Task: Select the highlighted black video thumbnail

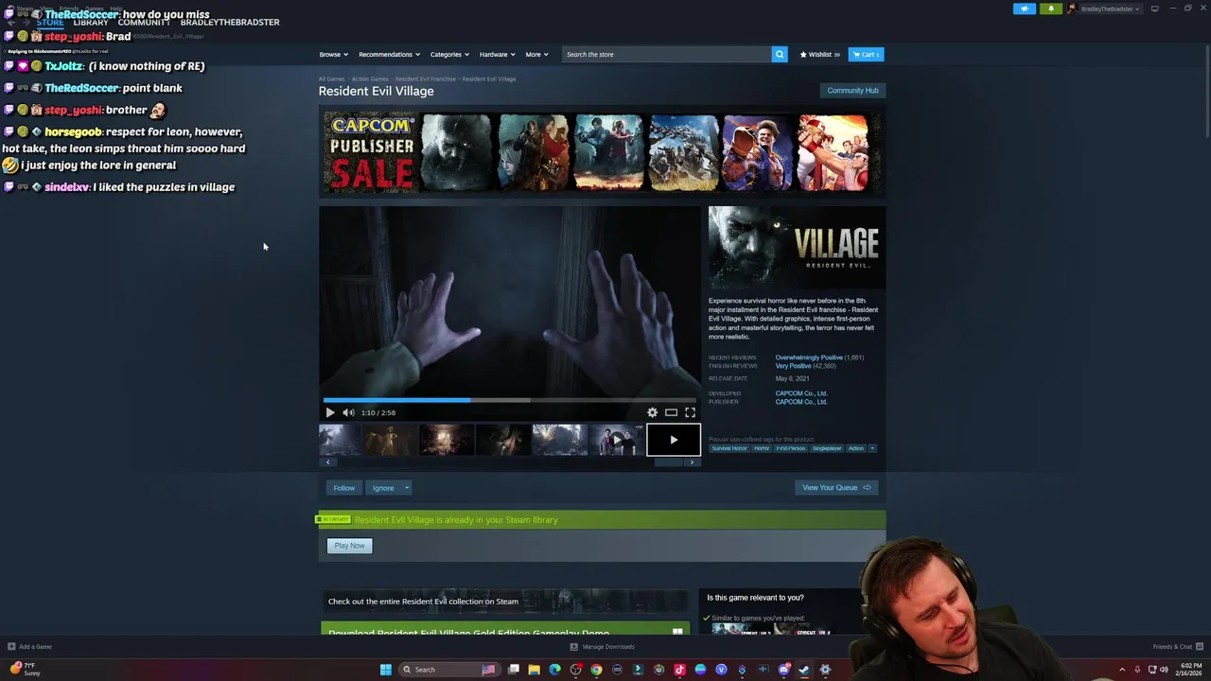Action: tap(674, 440)
